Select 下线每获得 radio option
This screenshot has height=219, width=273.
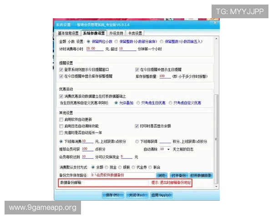(x=137, y=141)
